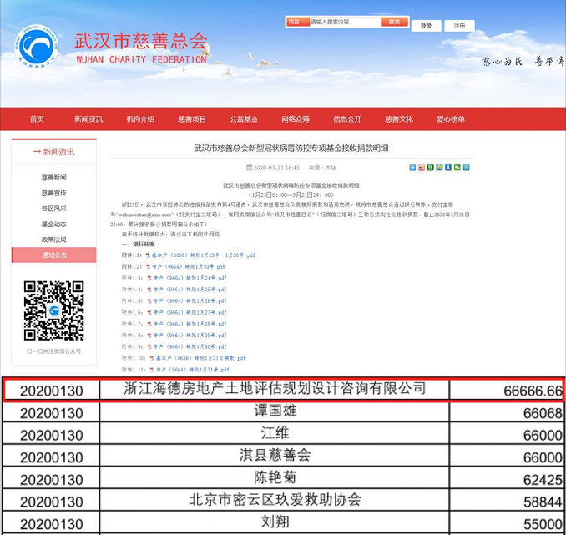566x535 pixels.
Task: Click the last share icon in the article header
Action: point(467,168)
